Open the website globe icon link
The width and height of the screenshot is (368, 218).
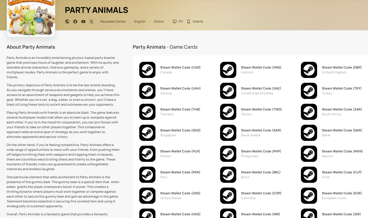(x=67, y=22)
